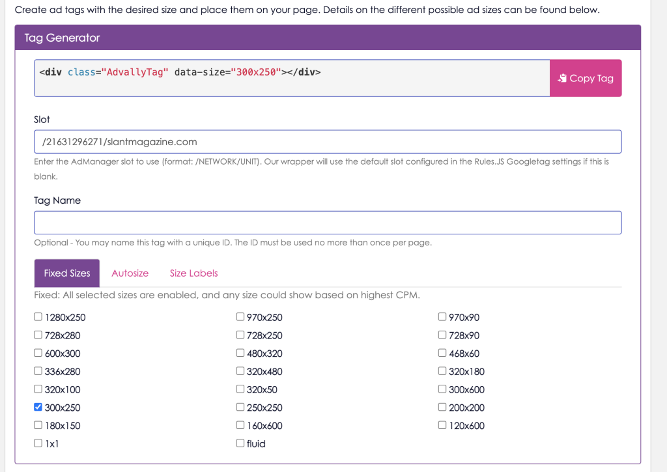Click the Slot input field
Viewport: 667px width, 472px height.
[x=328, y=142]
